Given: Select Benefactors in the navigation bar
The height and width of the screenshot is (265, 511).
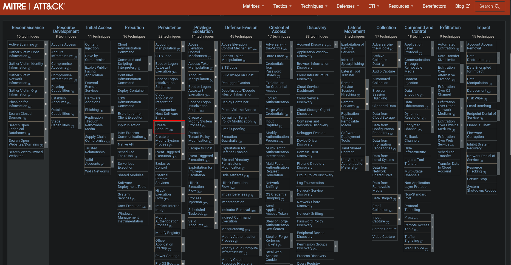Looking at the screenshot, I should [434, 6].
